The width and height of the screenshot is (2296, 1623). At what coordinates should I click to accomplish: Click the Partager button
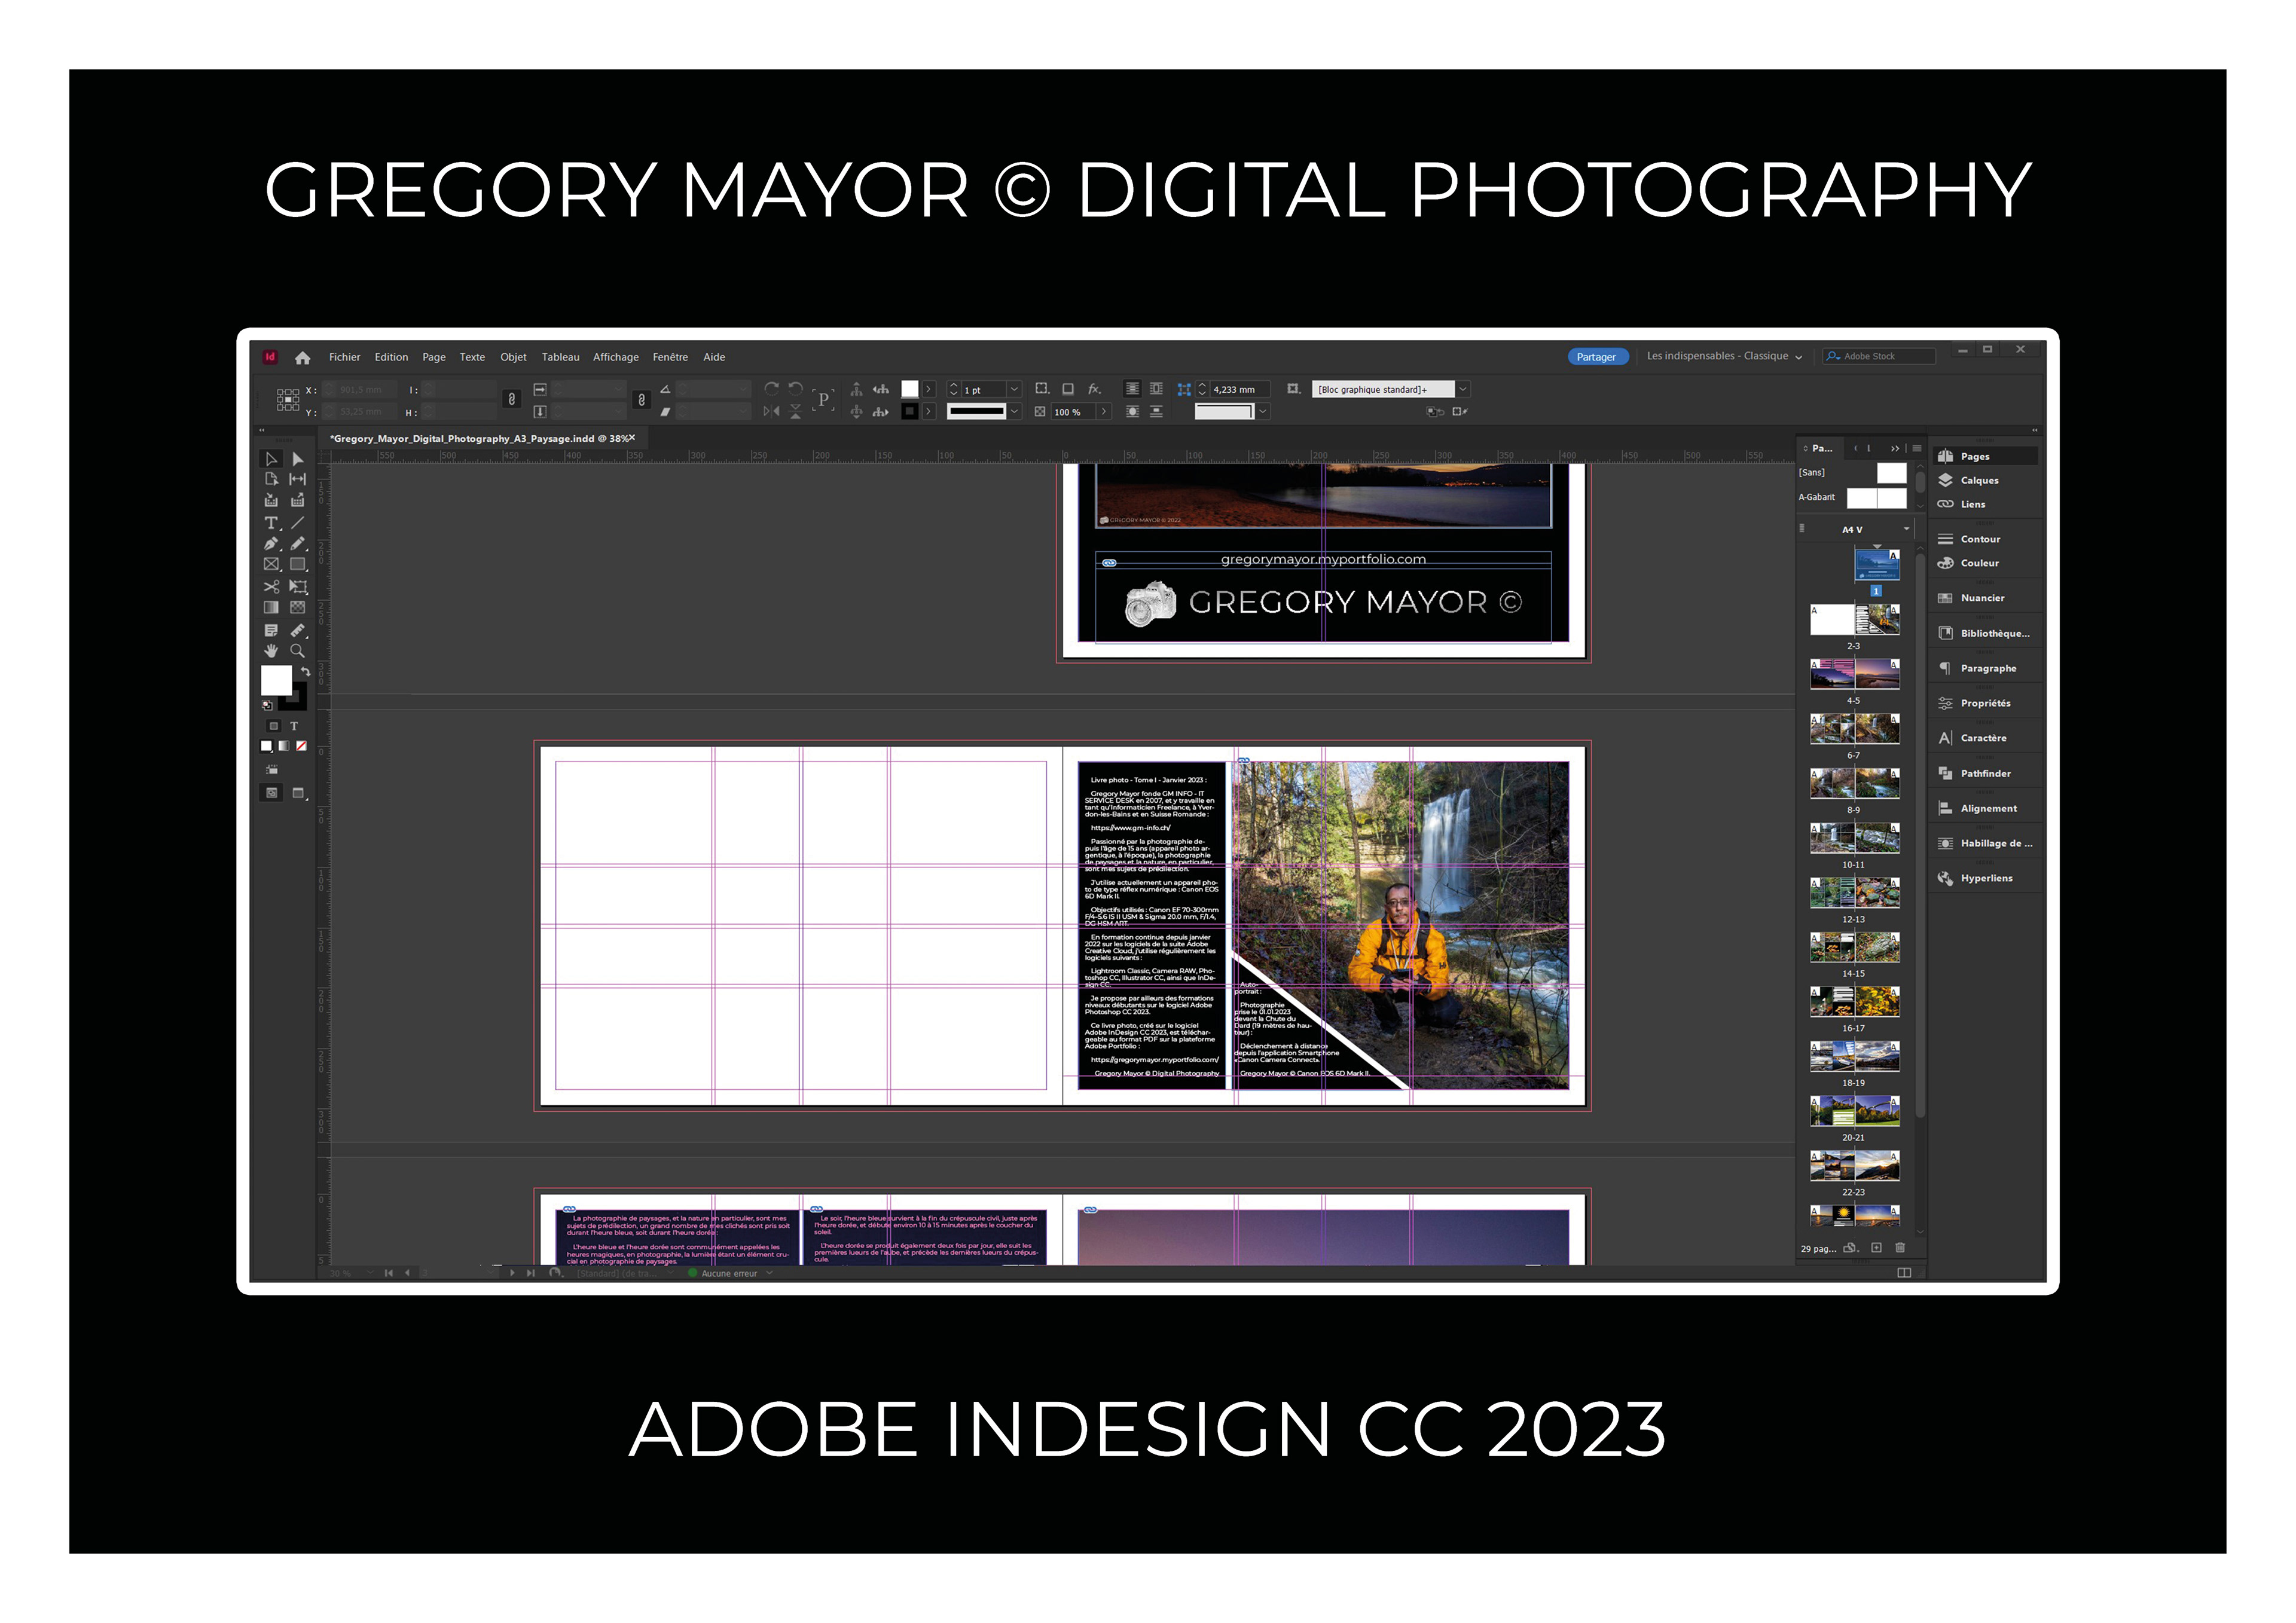point(1596,358)
